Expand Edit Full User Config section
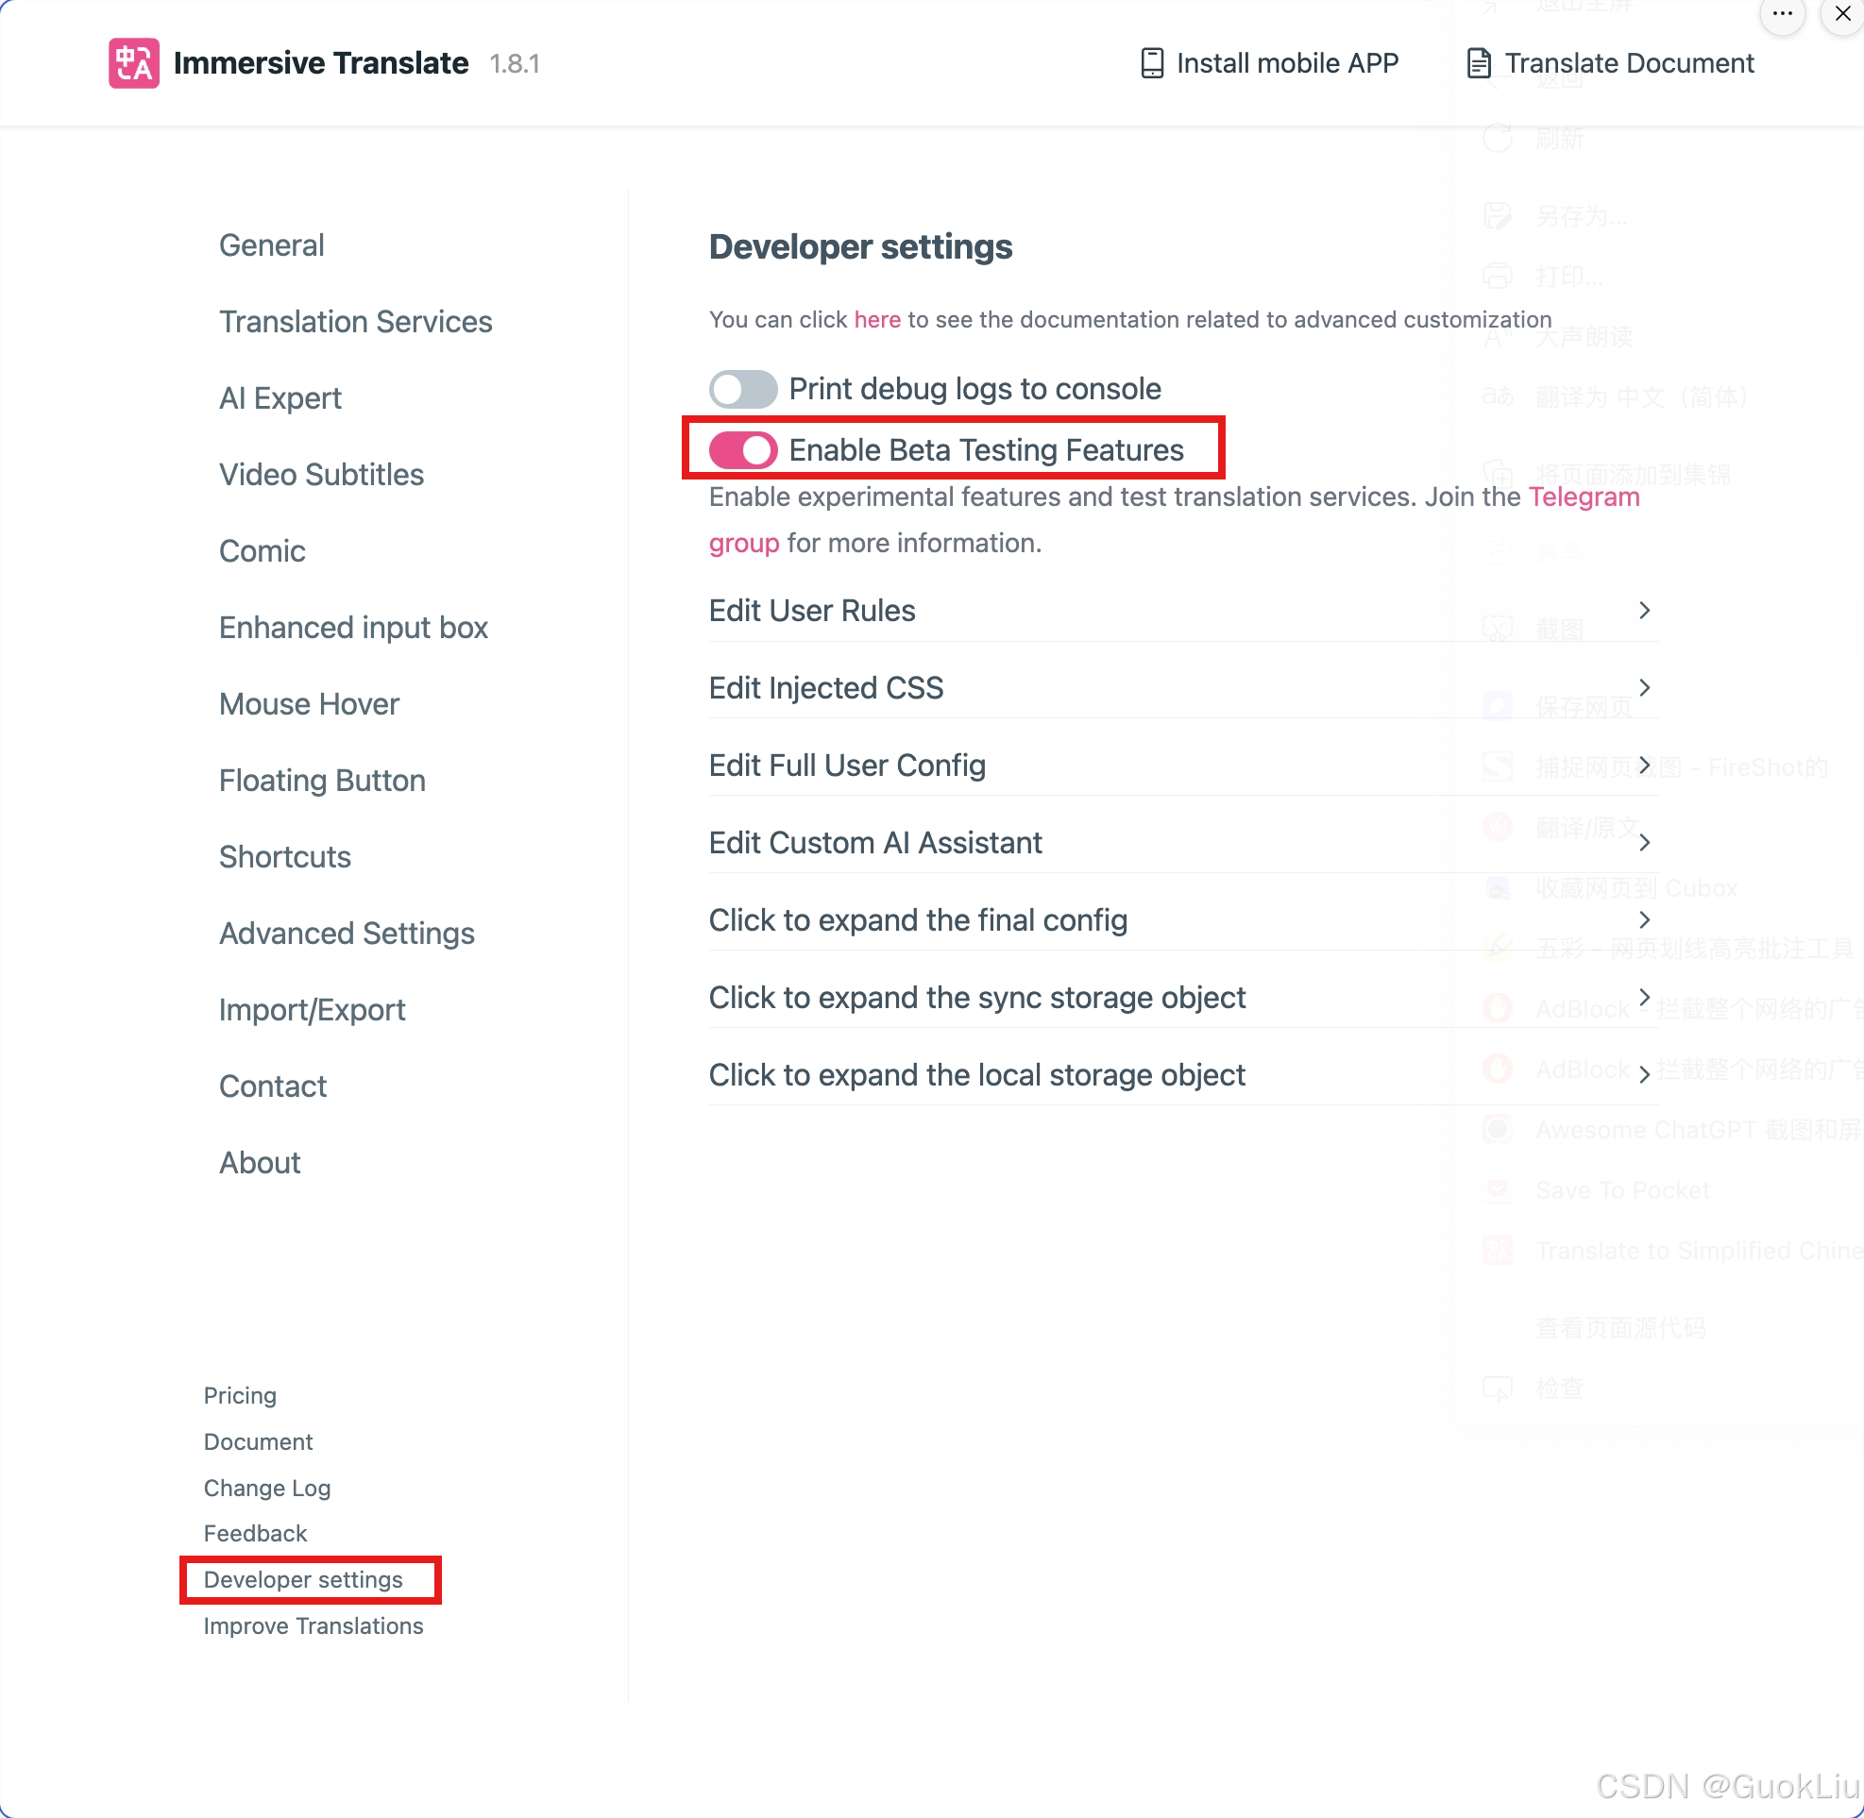The image size is (1864, 1818). click(x=1642, y=765)
